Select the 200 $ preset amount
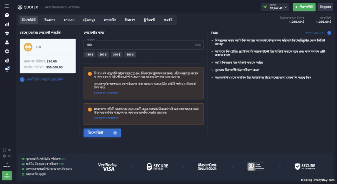Image resolution: width=337 pixels, height=184 pixels. pos(103,54)
